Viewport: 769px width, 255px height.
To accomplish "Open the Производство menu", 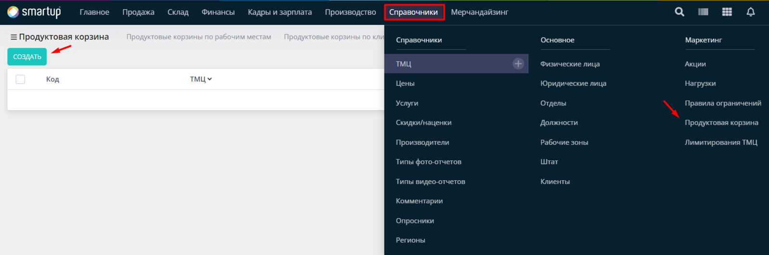I will pos(350,12).
